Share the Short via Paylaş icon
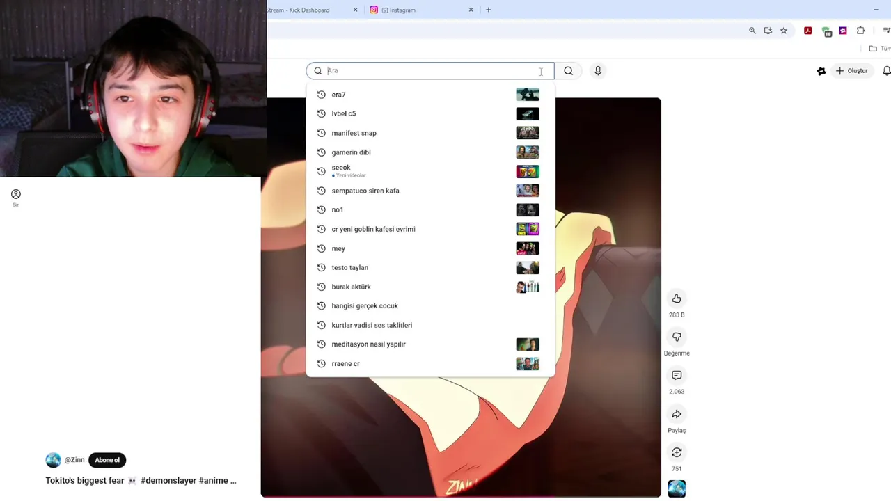 click(677, 414)
